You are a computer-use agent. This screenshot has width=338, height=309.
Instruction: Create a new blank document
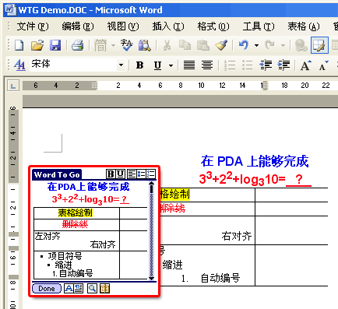click(19, 45)
